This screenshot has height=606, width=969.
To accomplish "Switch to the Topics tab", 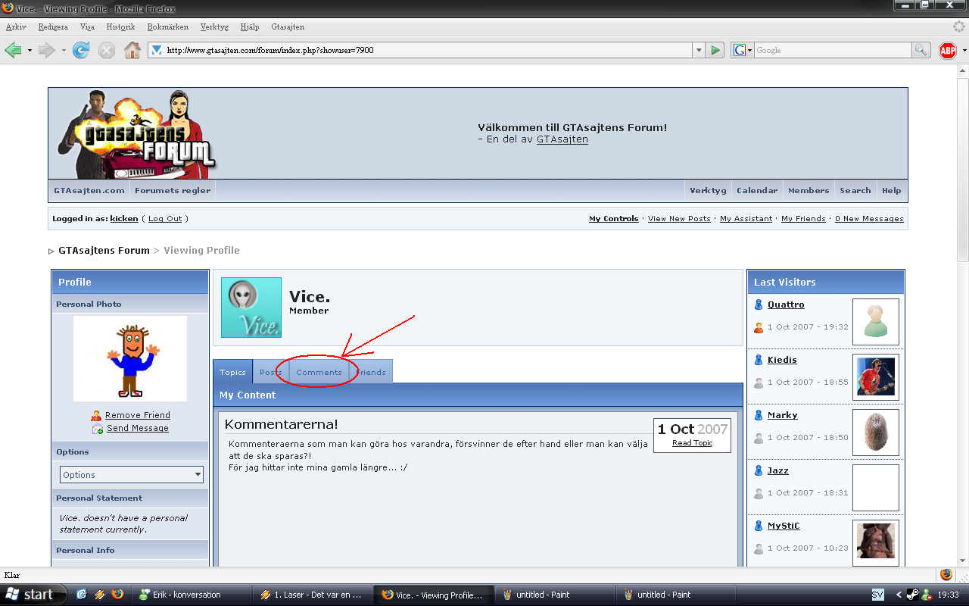I will [x=232, y=372].
